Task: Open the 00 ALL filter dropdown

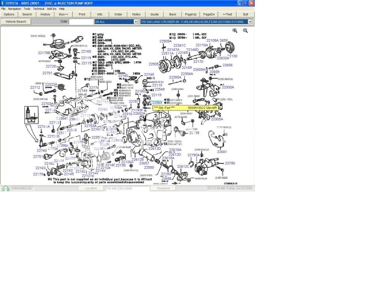Action: tap(136, 22)
